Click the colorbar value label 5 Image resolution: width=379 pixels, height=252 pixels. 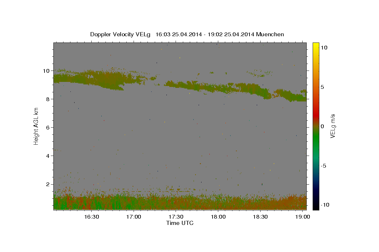[322, 87]
